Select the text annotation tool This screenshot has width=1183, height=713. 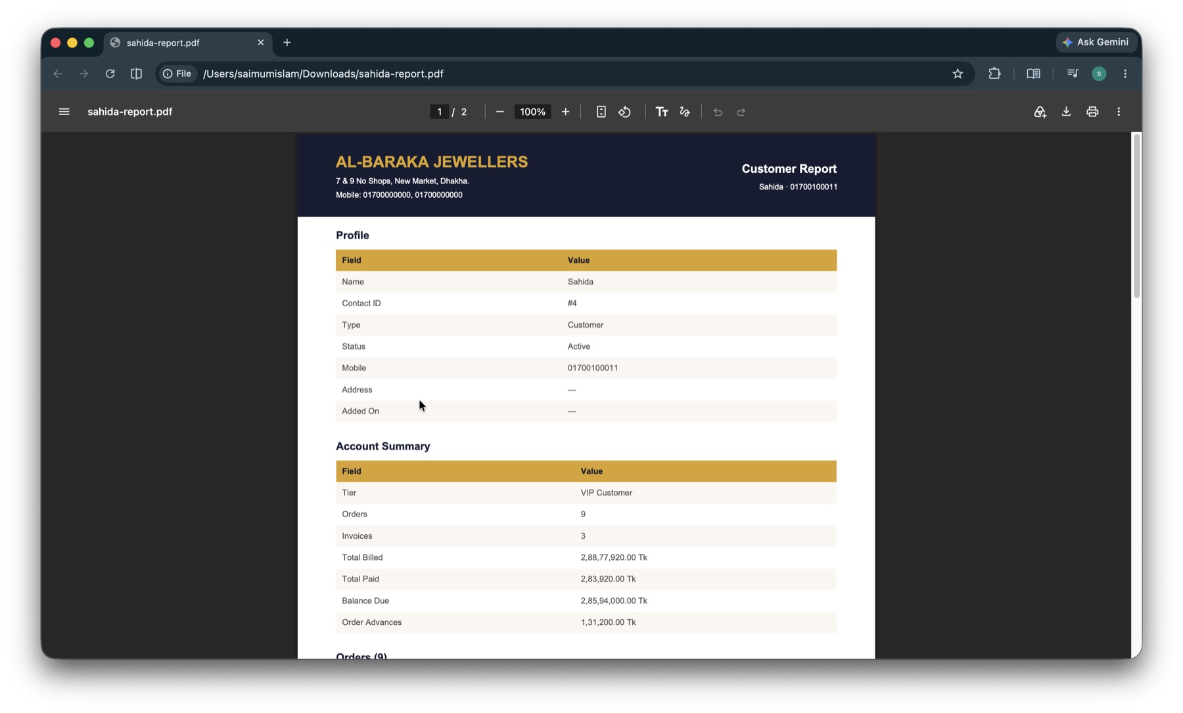coord(661,112)
